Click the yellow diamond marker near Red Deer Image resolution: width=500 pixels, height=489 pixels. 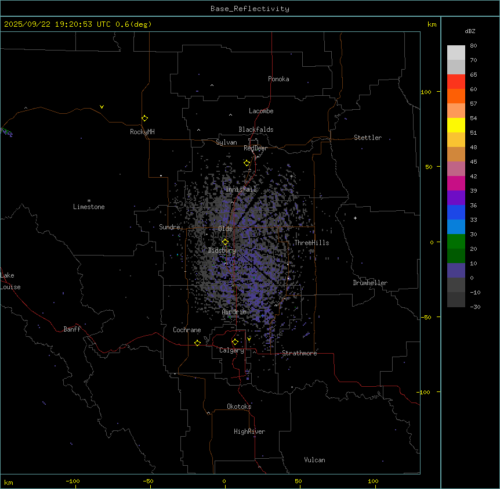click(x=247, y=163)
